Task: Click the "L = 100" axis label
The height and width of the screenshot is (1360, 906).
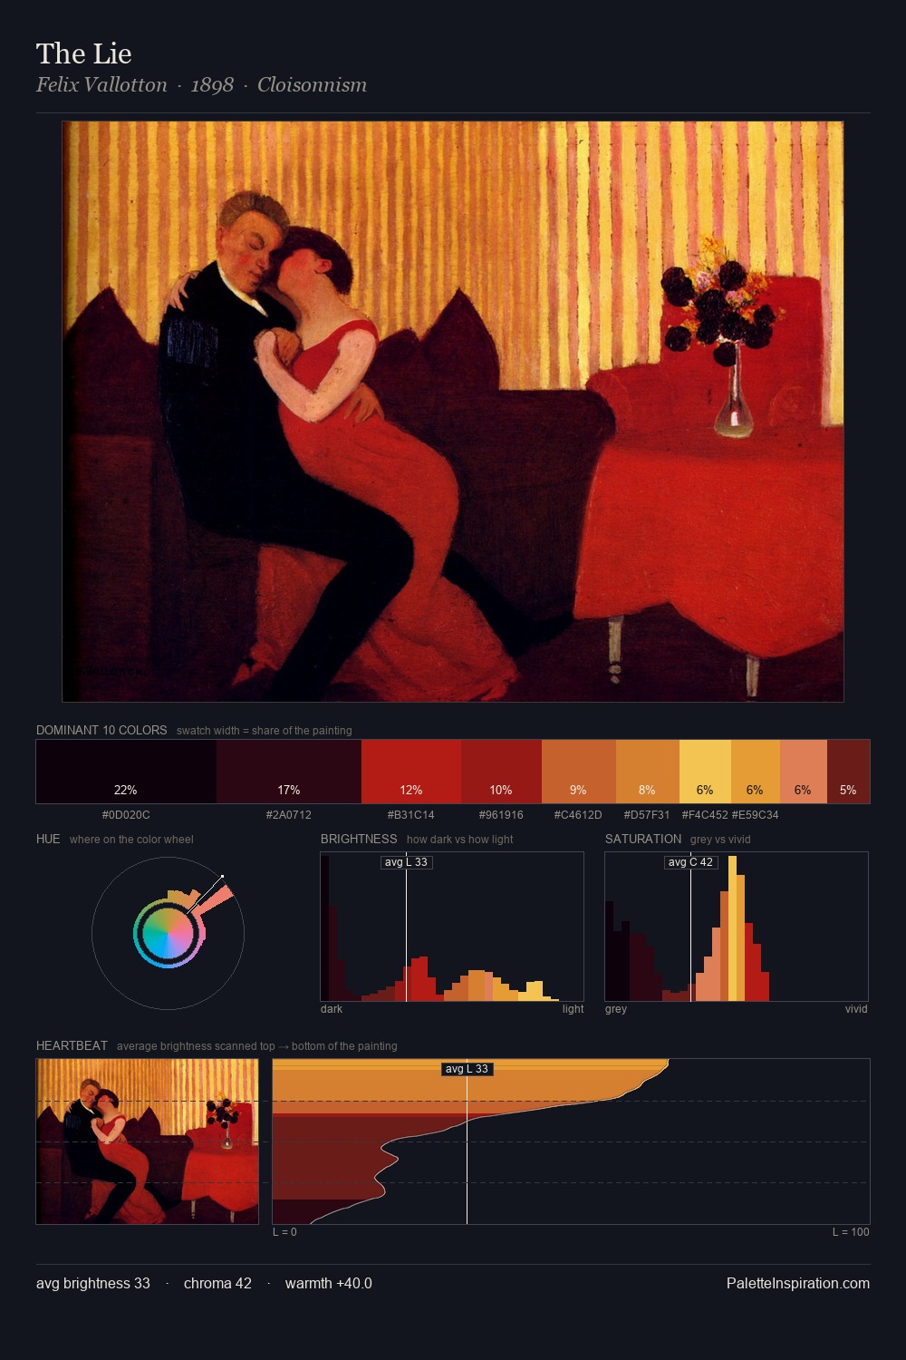Action: pos(851,1232)
